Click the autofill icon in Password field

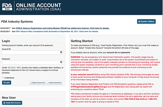pos(61,62)
